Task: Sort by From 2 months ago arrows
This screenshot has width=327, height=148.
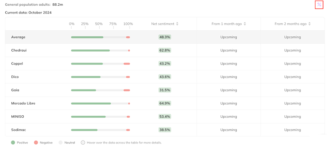Action: [x=309, y=24]
